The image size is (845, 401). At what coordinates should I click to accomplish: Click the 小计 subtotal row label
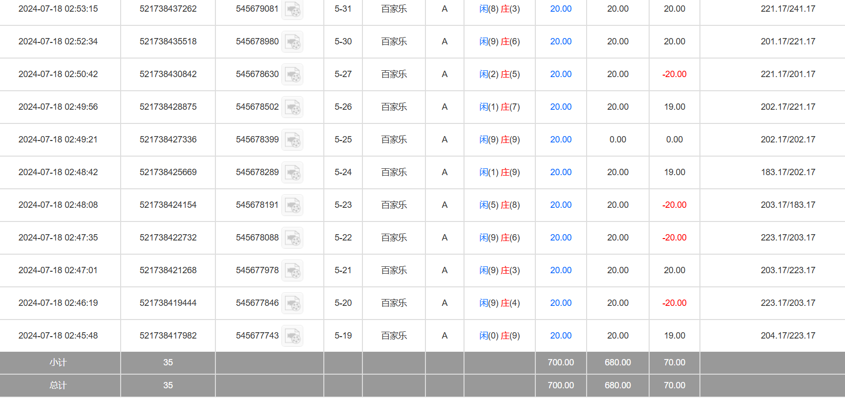[x=58, y=362]
